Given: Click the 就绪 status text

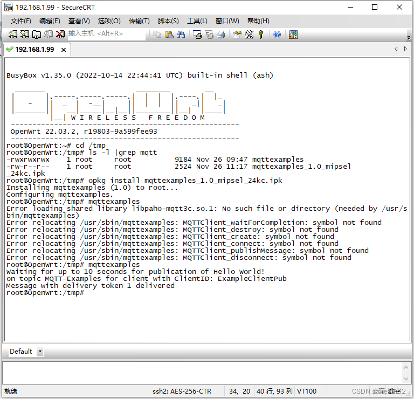Looking at the screenshot, I should click(x=11, y=391).
